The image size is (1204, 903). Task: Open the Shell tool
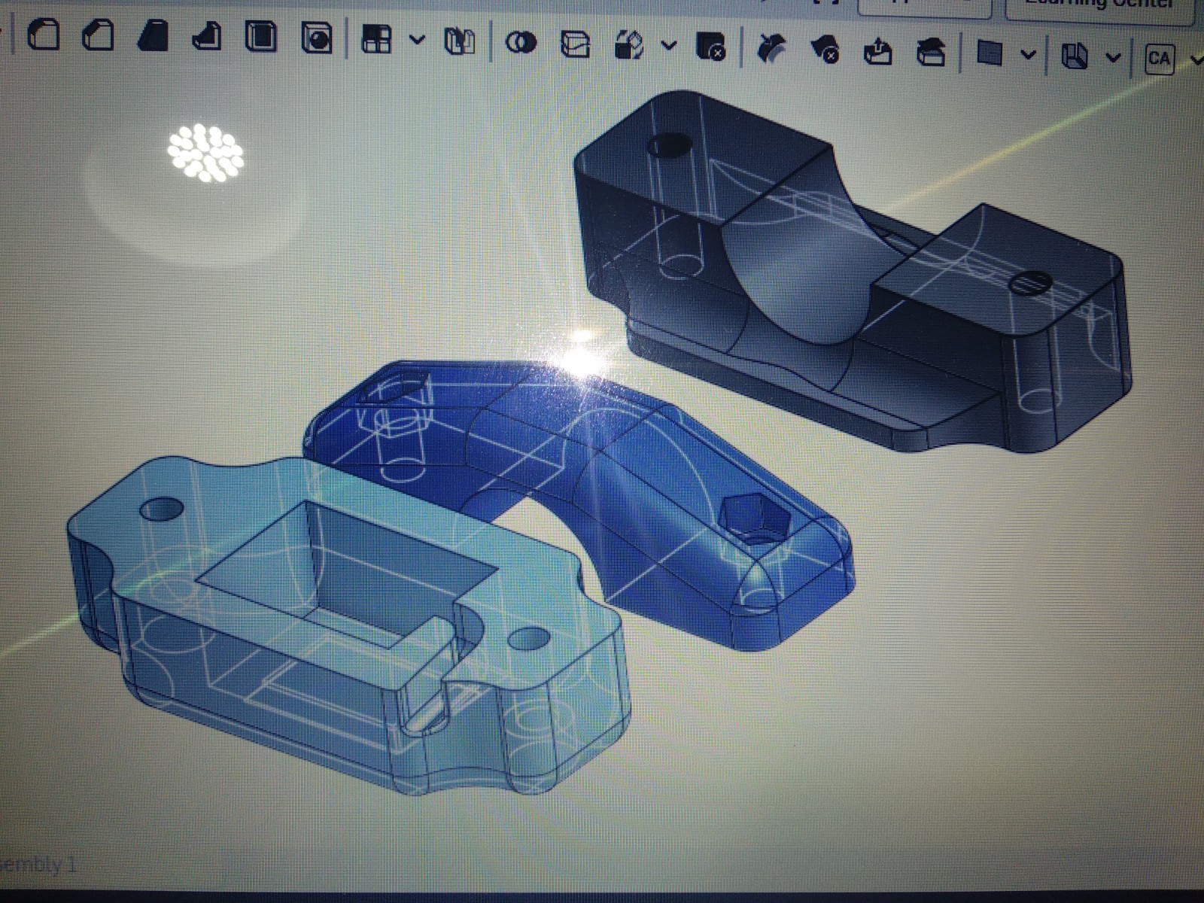coord(261,37)
